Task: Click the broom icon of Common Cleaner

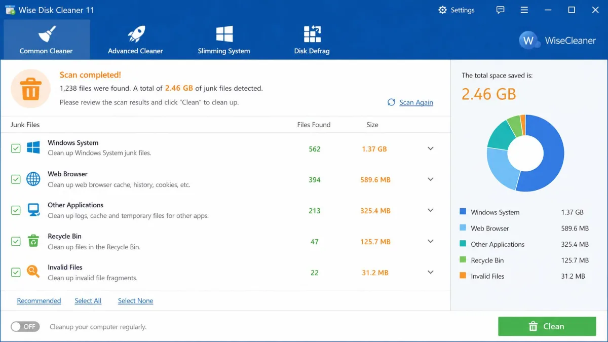Action: [46, 34]
